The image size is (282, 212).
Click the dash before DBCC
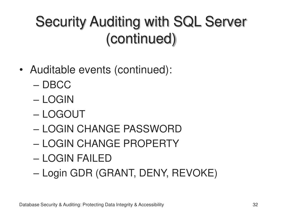(x=36, y=85)
